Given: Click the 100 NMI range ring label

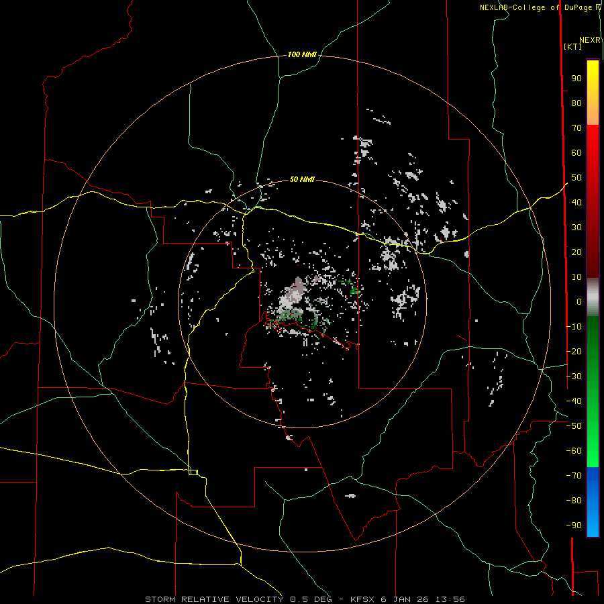Looking at the screenshot, I should (x=302, y=55).
